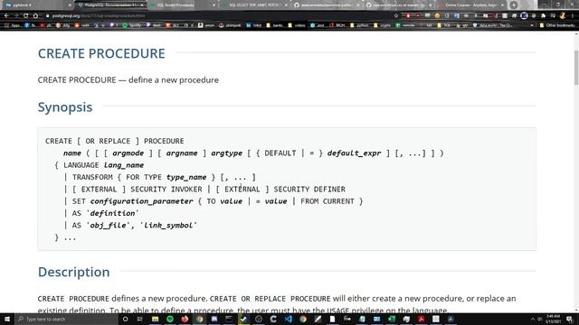Click the Description section heading
This screenshot has height=325, width=579.
[x=74, y=272]
